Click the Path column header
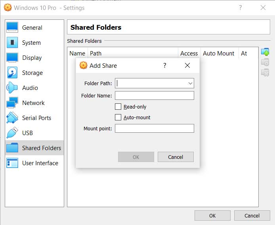The width and height of the screenshot is (275, 225). pos(133,53)
